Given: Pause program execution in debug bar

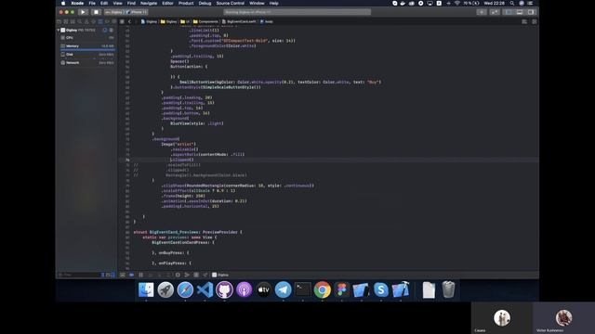Looking at the screenshot, I should point(140,275).
